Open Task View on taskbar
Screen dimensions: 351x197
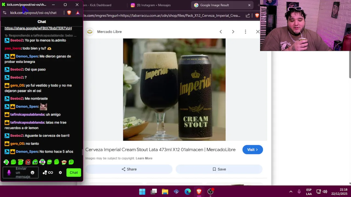154,192
